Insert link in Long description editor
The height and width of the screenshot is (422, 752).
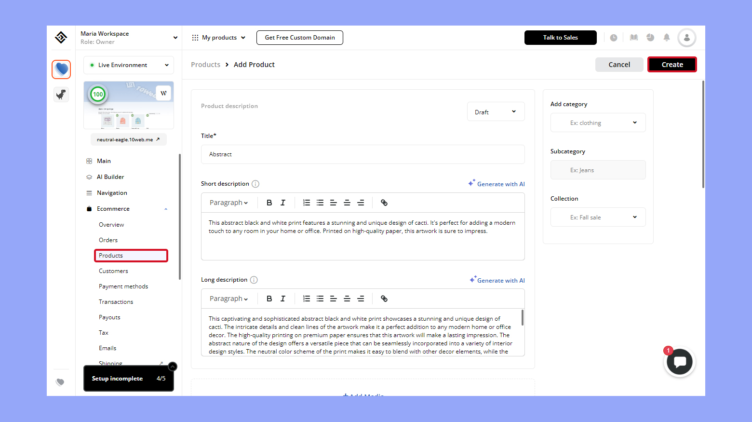[x=384, y=299]
